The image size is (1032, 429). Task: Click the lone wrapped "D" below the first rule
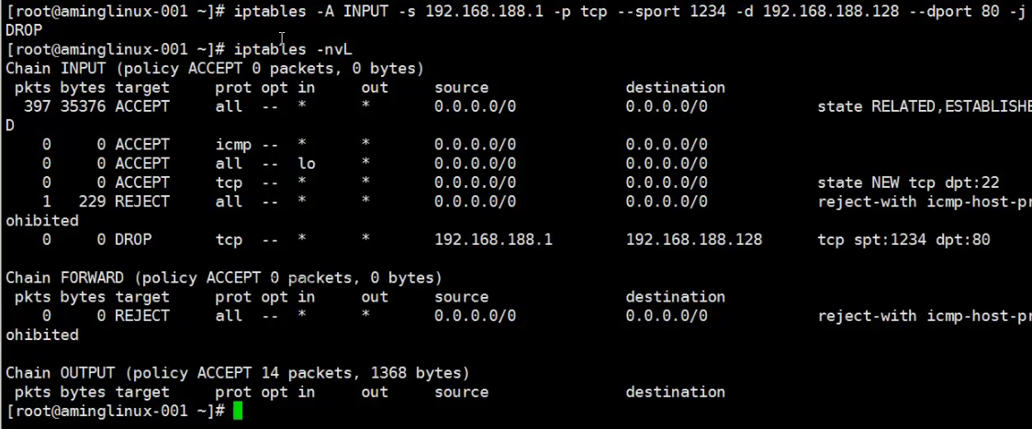(x=10, y=126)
